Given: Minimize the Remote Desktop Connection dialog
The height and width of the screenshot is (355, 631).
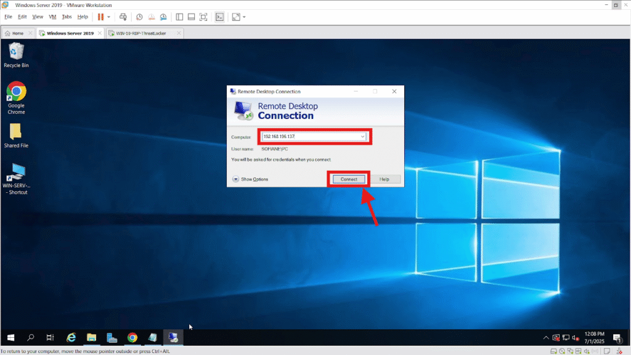Looking at the screenshot, I should 356,91.
